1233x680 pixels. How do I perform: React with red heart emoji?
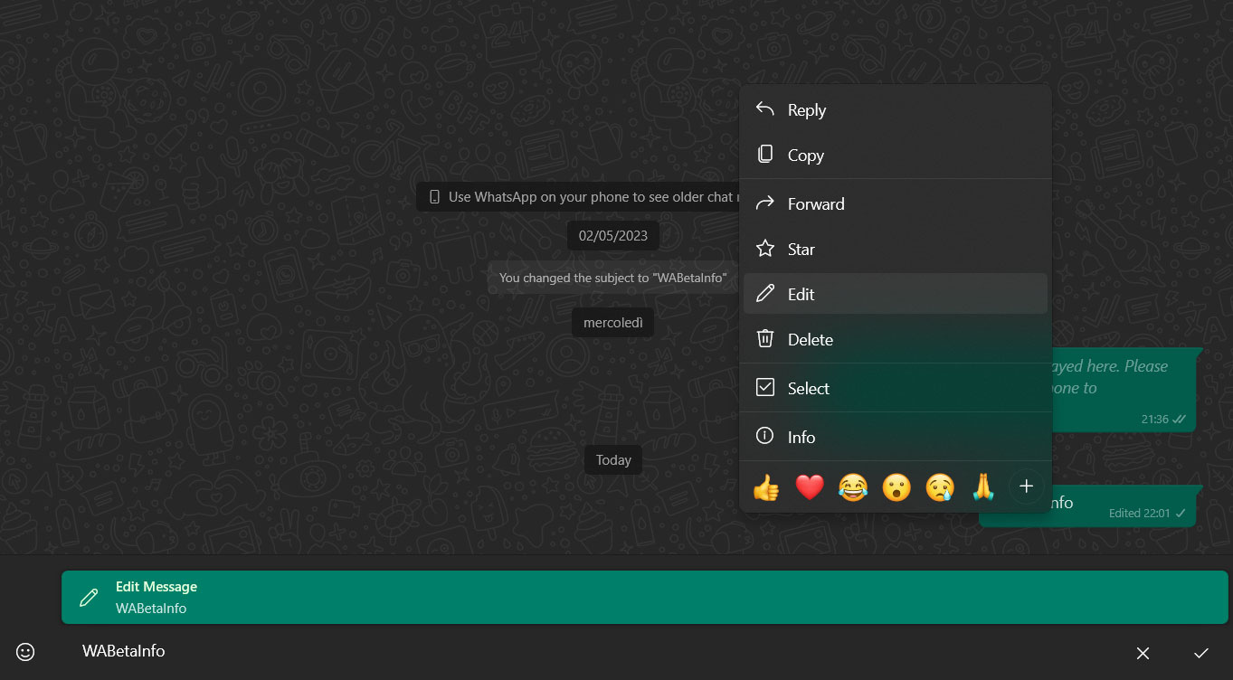810,488
